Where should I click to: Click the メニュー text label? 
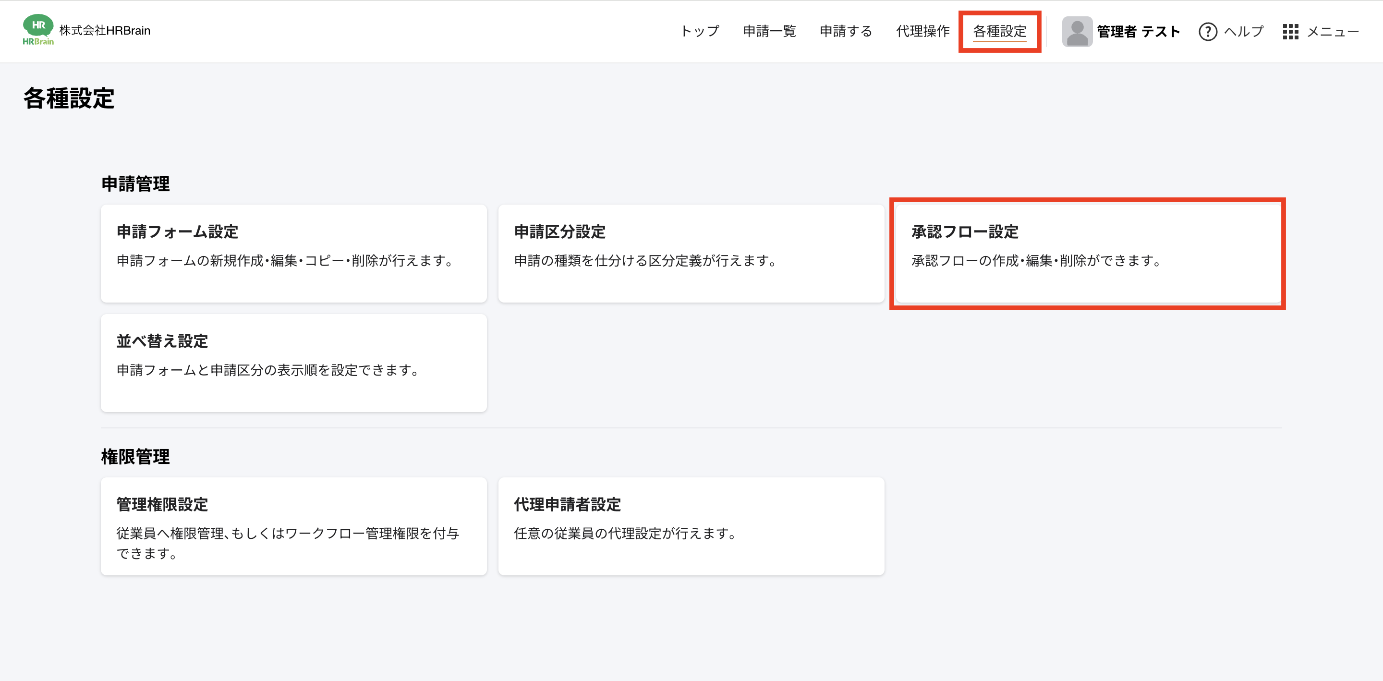(x=1333, y=32)
